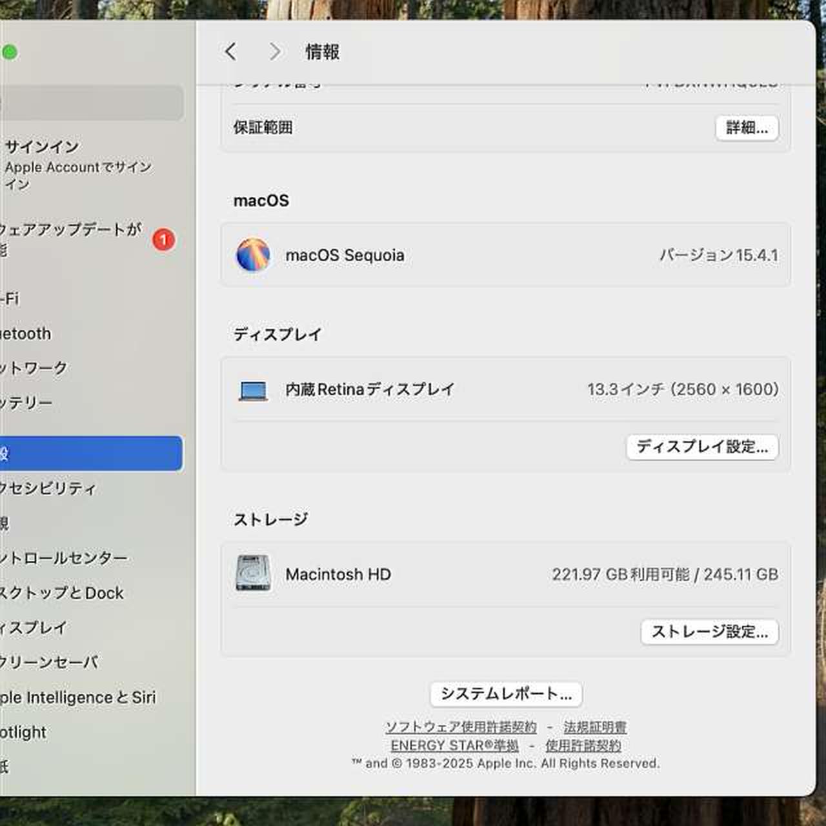The height and width of the screenshot is (826, 826).
Task: Click the macOS Sequoia icon
Action: [253, 255]
